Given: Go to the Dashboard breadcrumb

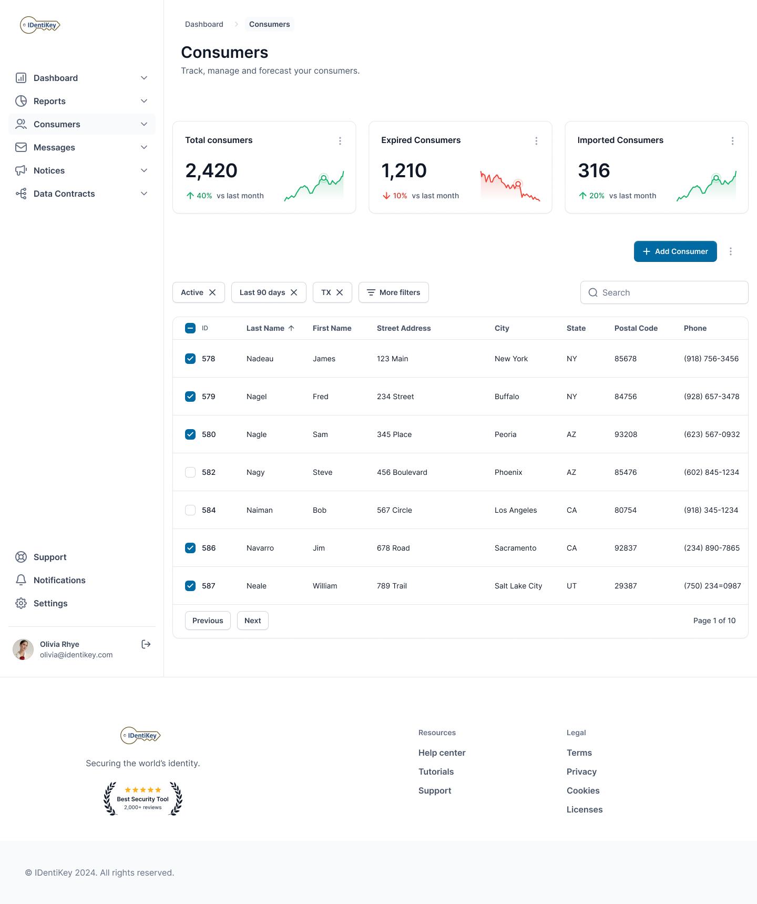Looking at the screenshot, I should coord(204,24).
